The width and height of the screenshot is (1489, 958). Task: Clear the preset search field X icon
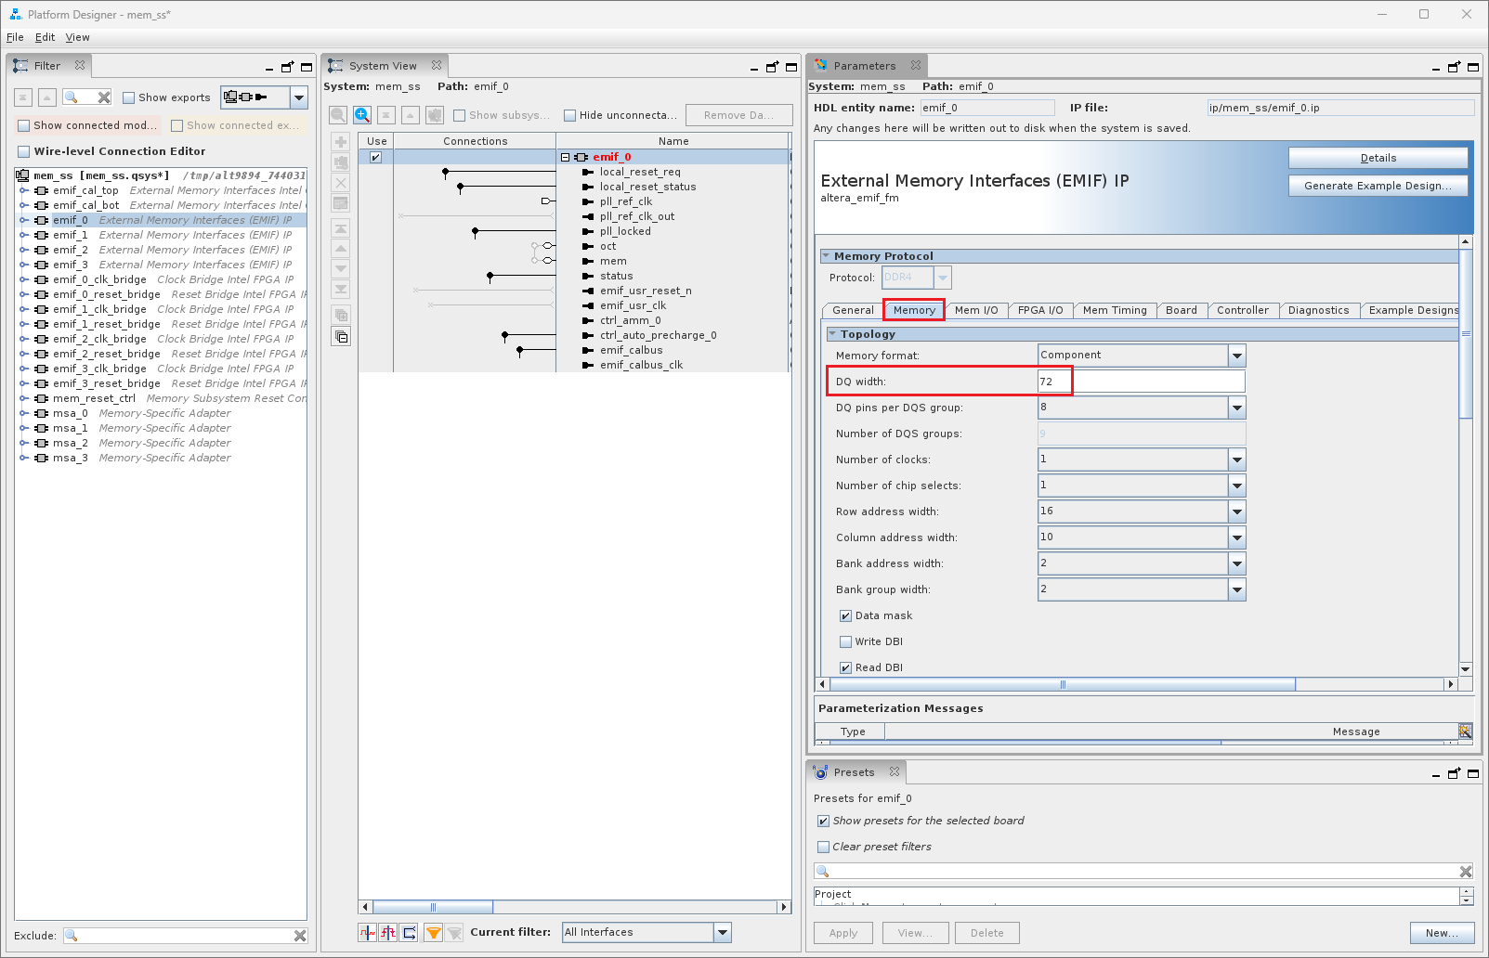[1465, 872]
